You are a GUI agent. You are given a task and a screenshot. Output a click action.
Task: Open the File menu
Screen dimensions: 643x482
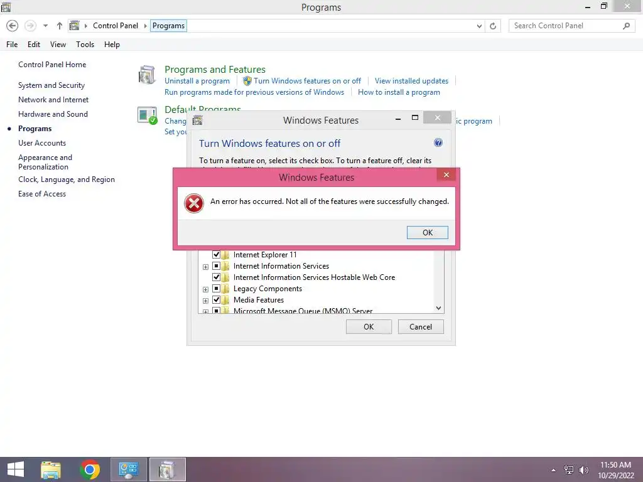(12, 45)
